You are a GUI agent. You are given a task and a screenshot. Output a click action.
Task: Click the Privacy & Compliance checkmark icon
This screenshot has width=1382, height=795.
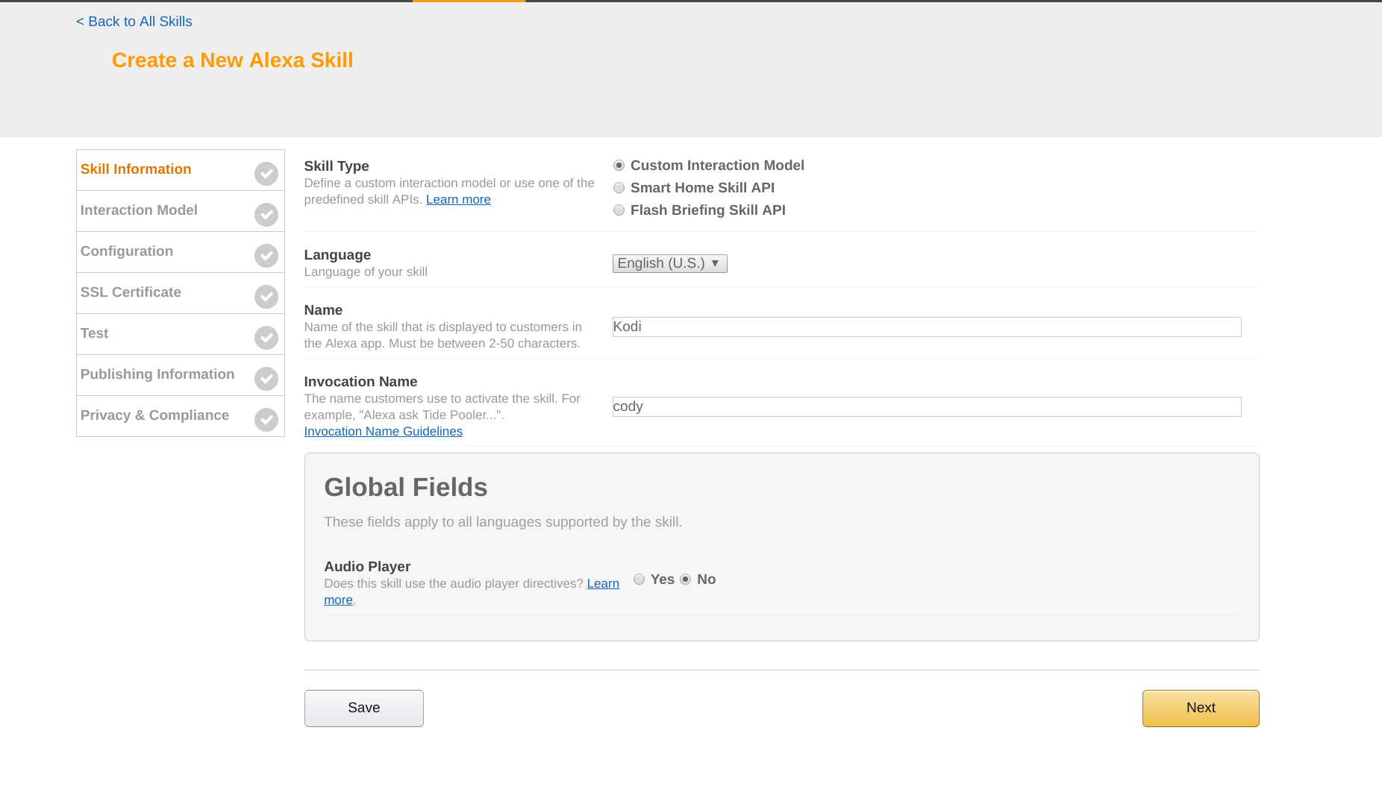(x=266, y=420)
